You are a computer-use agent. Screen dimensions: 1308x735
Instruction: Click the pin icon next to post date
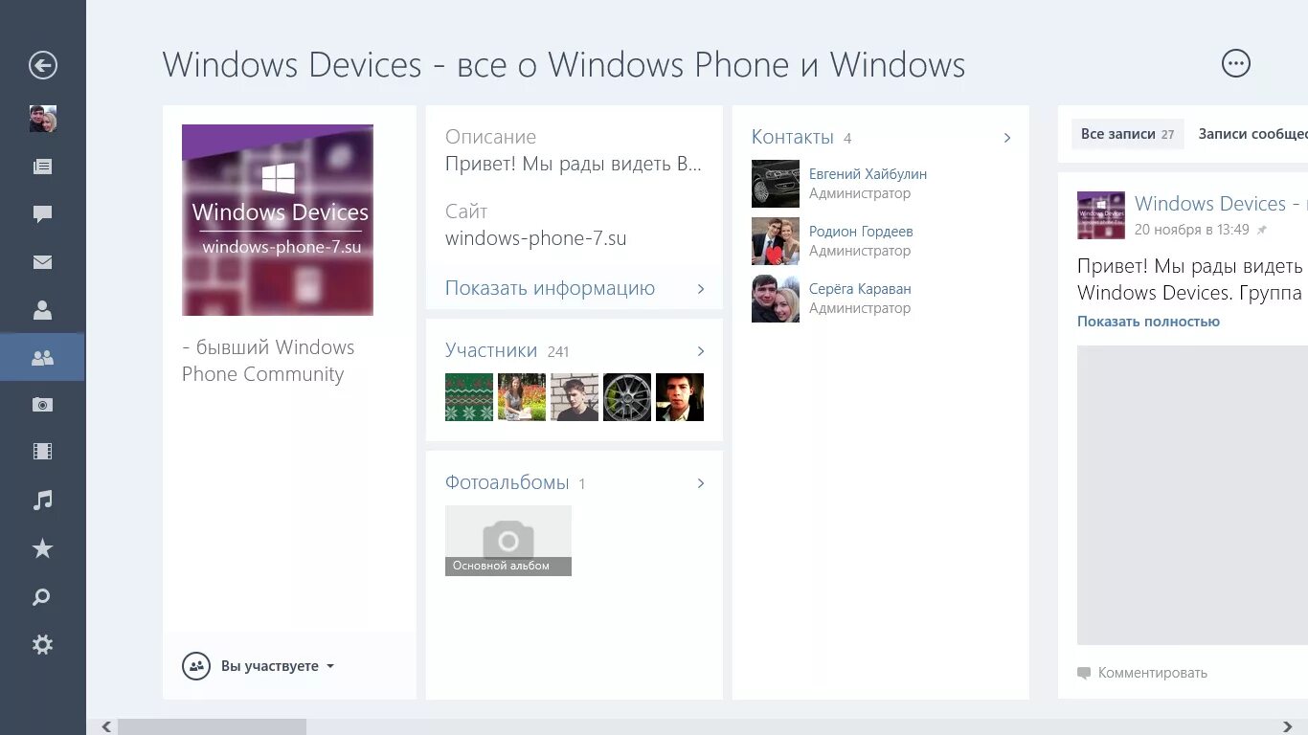click(x=1262, y=231)
